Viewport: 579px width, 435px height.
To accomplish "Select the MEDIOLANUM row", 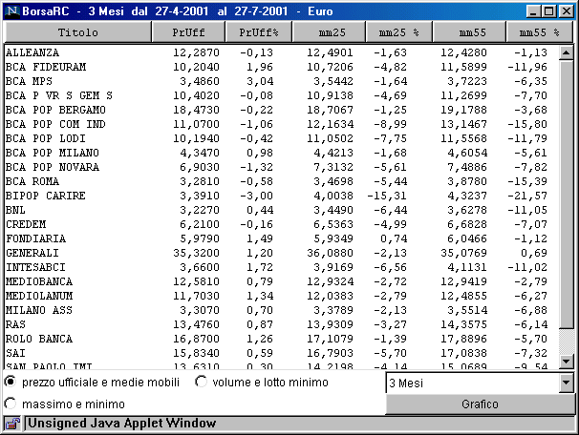I will tap(281, 296).
